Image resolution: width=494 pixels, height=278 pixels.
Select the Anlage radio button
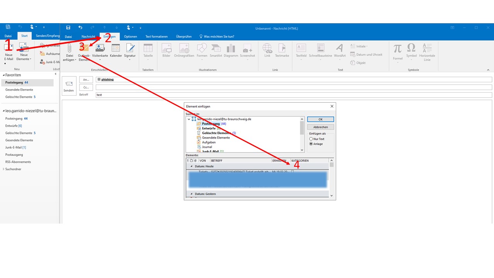(x=311, y=144)
